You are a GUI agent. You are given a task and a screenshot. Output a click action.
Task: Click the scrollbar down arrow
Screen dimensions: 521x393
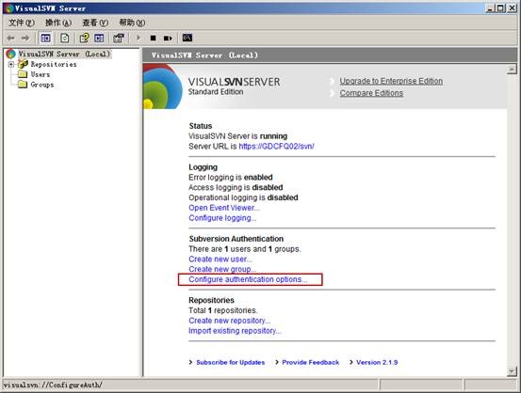coord(512,371)
